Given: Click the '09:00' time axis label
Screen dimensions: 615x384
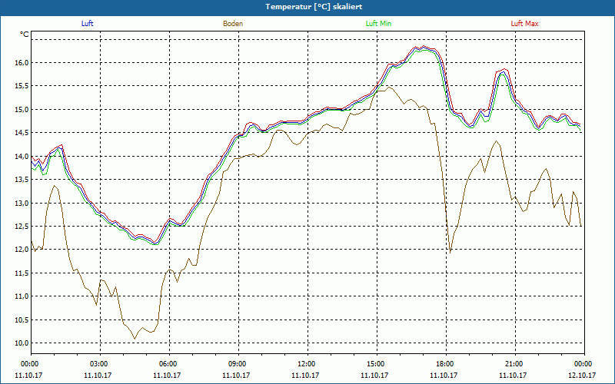Looking at the screenshot, I should click(x=238, y=364).
